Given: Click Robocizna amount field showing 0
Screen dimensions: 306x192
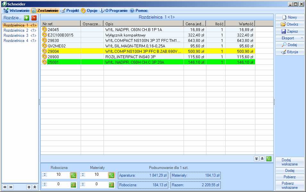Looking at the screenshot, I should [x=58, y=184].
